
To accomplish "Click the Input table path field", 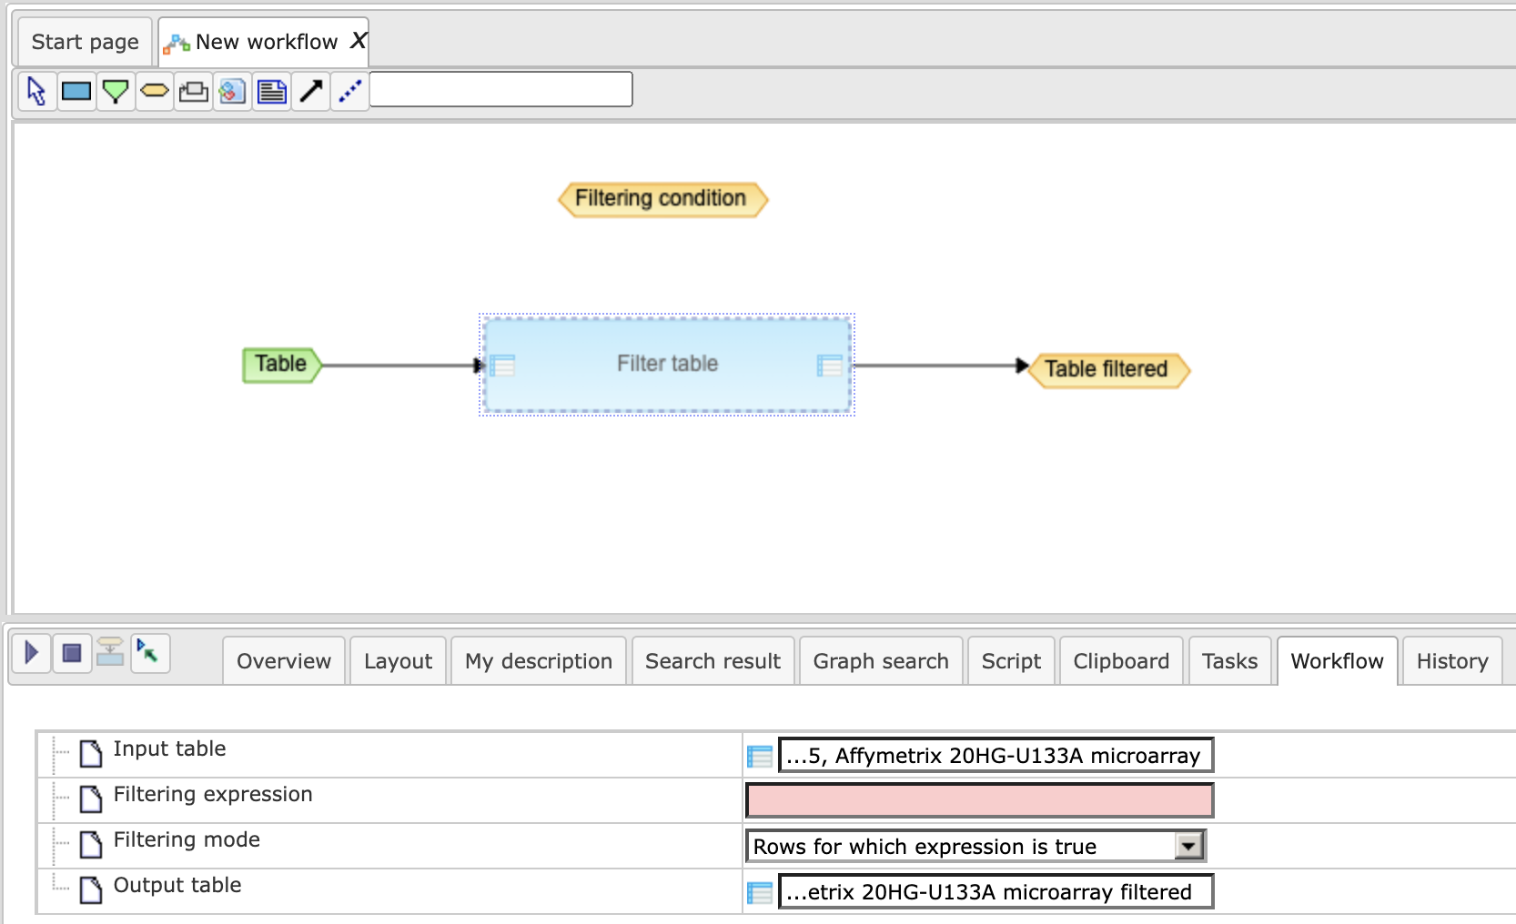I will (996, 755).
